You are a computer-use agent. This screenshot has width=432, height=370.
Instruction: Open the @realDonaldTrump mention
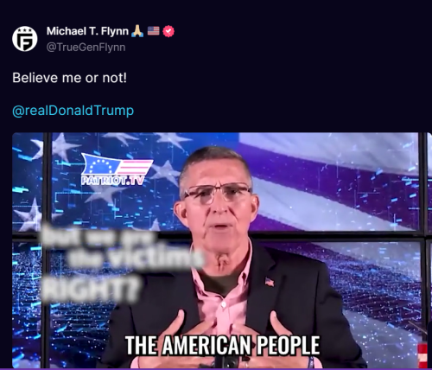pos(73,111)
